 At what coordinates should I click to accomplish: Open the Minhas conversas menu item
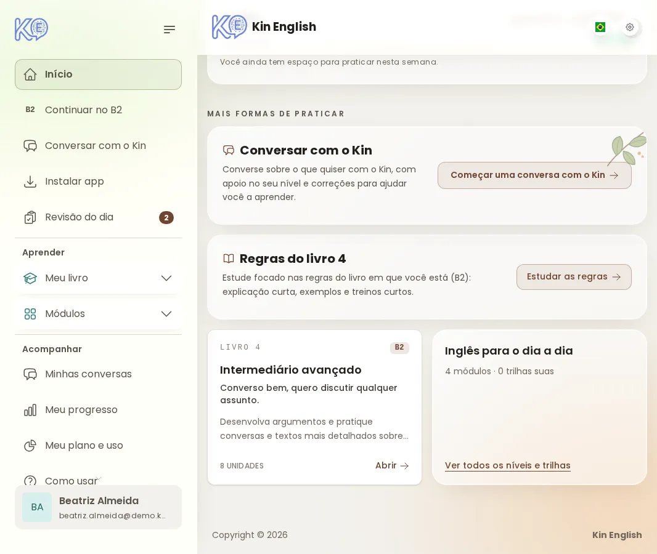click(99, 374)
